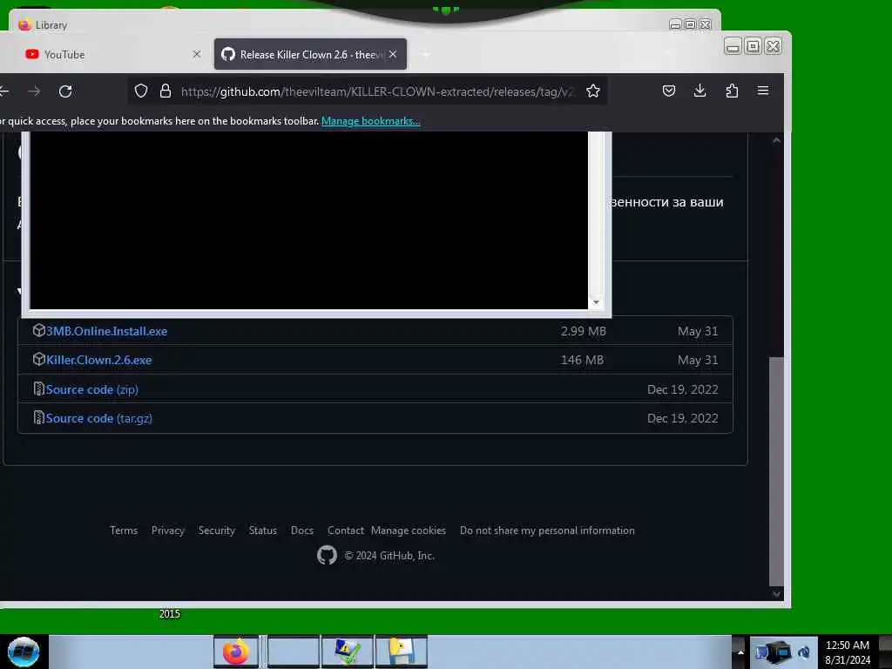Download Source code (tar.gz)

point(99,418)
